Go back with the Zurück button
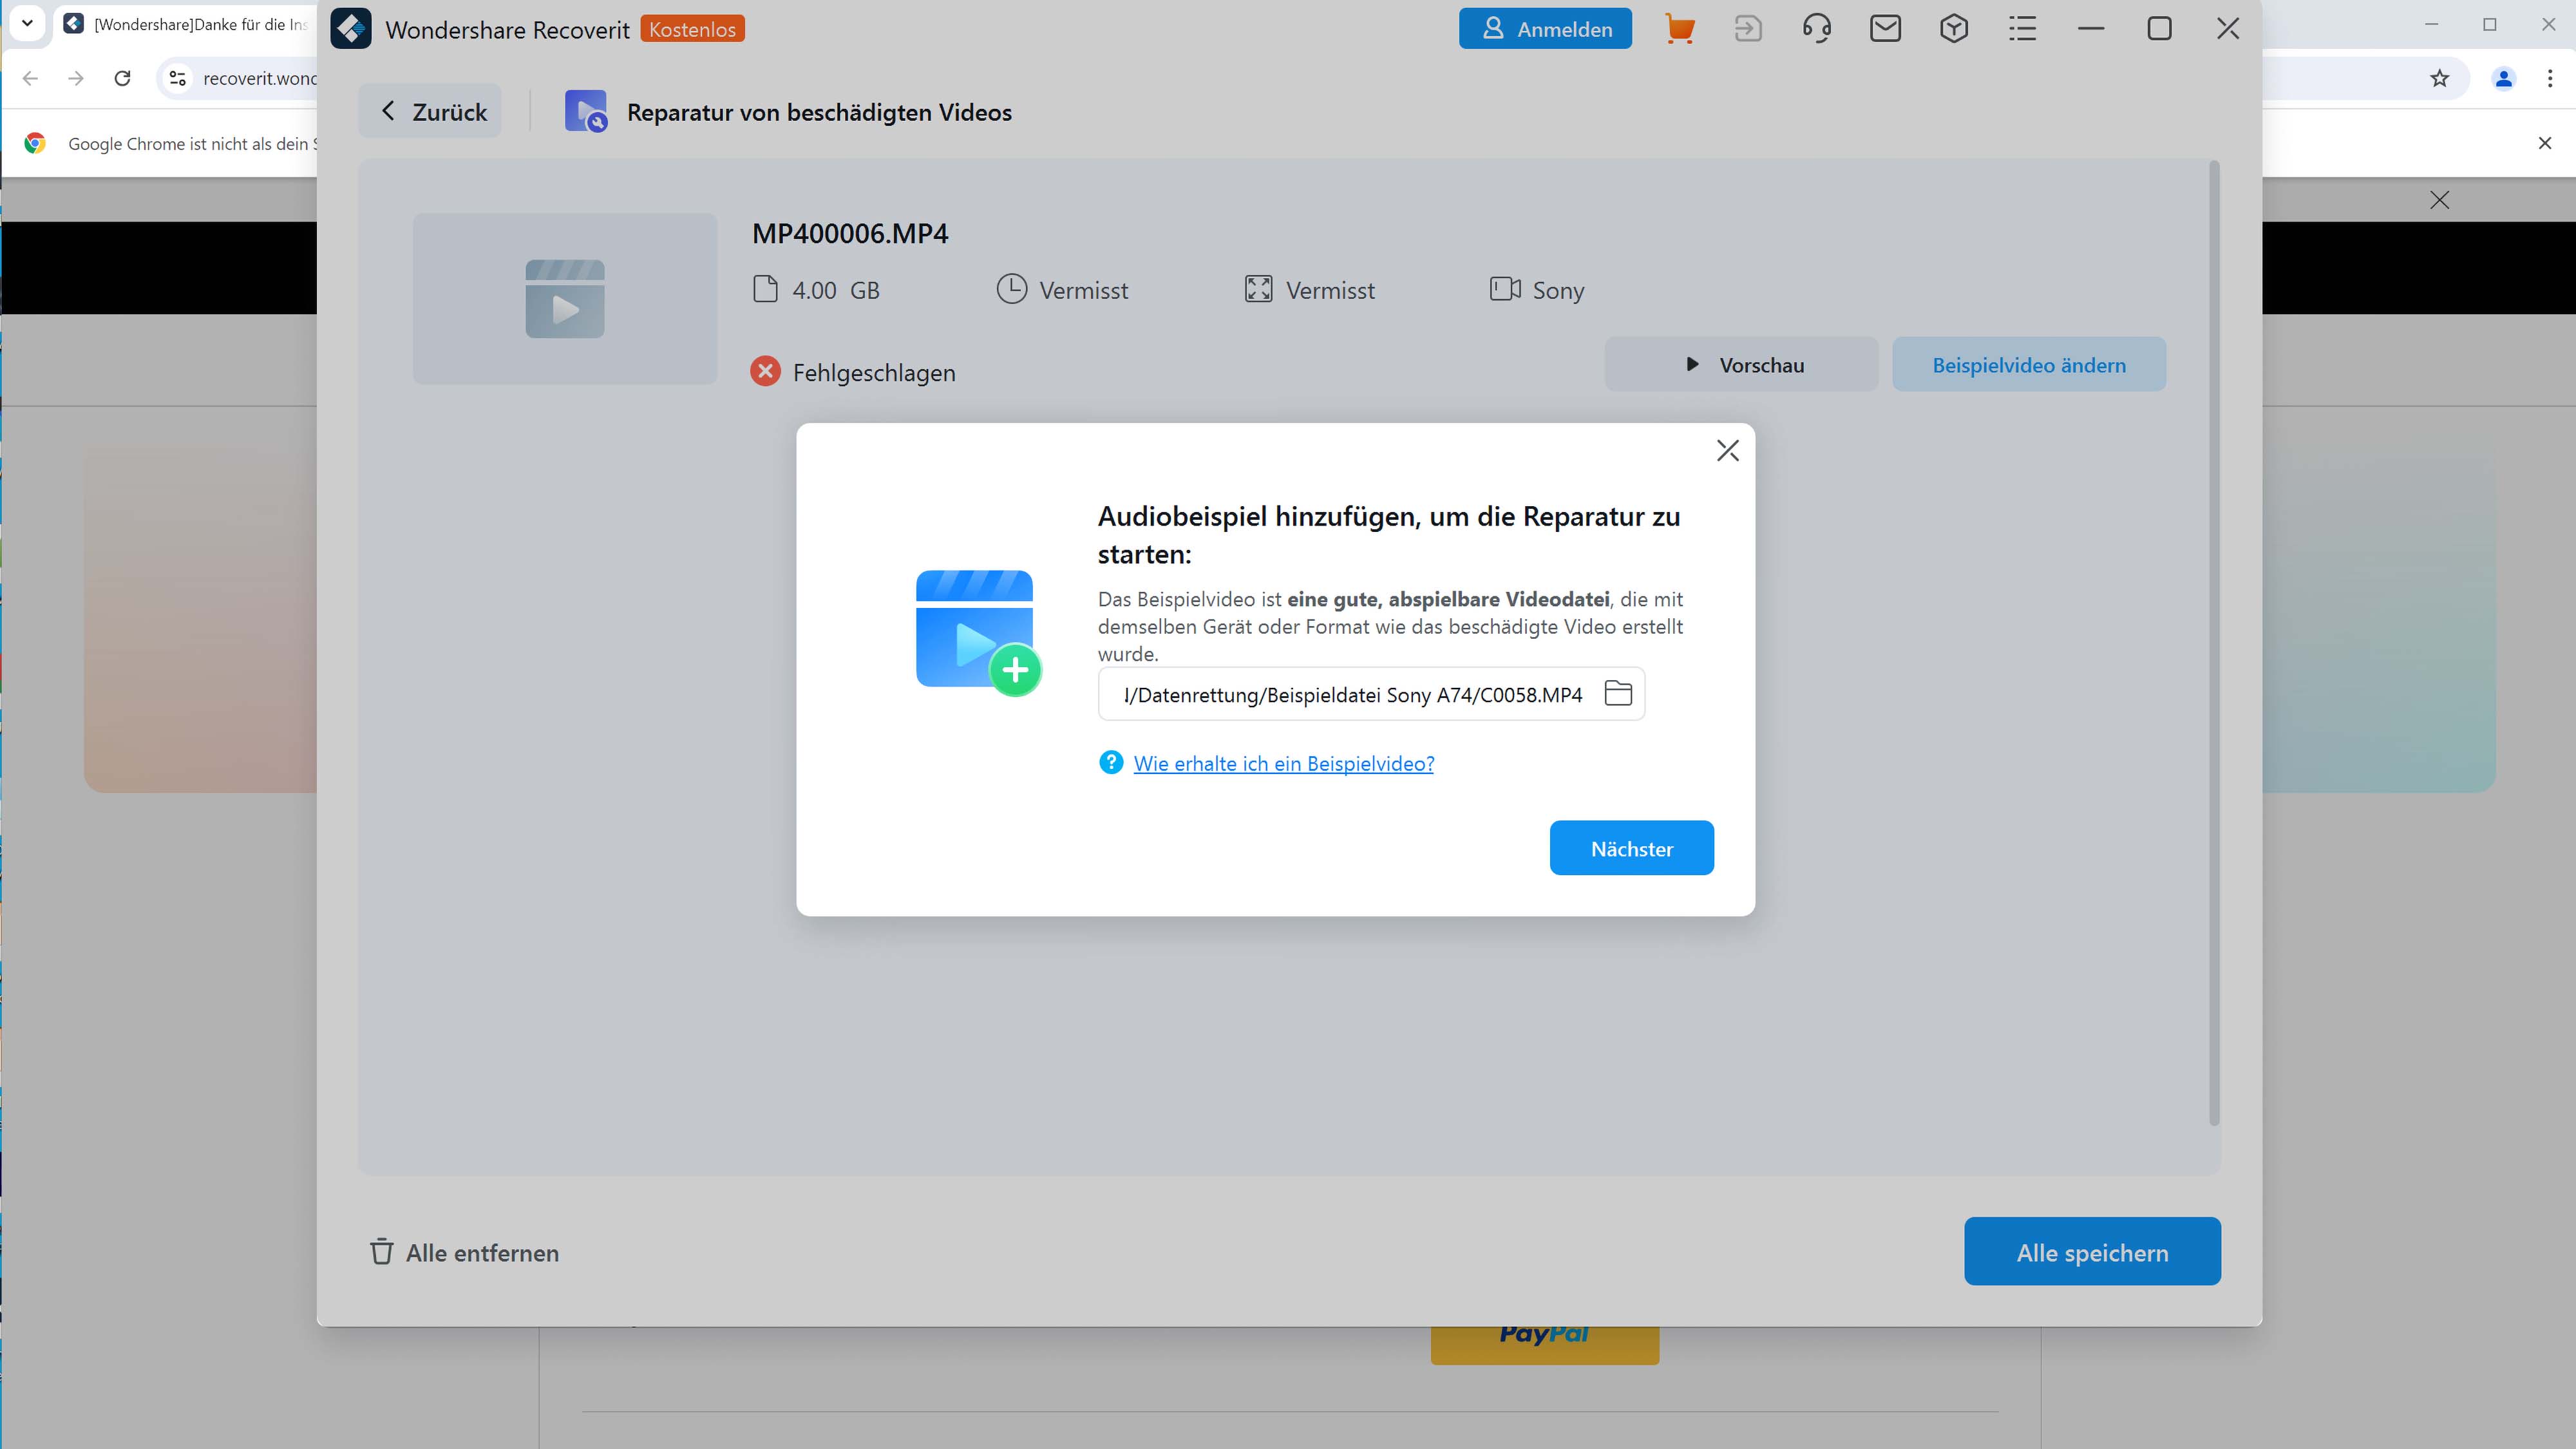The width and height of the screenshot is (2576, 1449). click(x=431, y=112)
